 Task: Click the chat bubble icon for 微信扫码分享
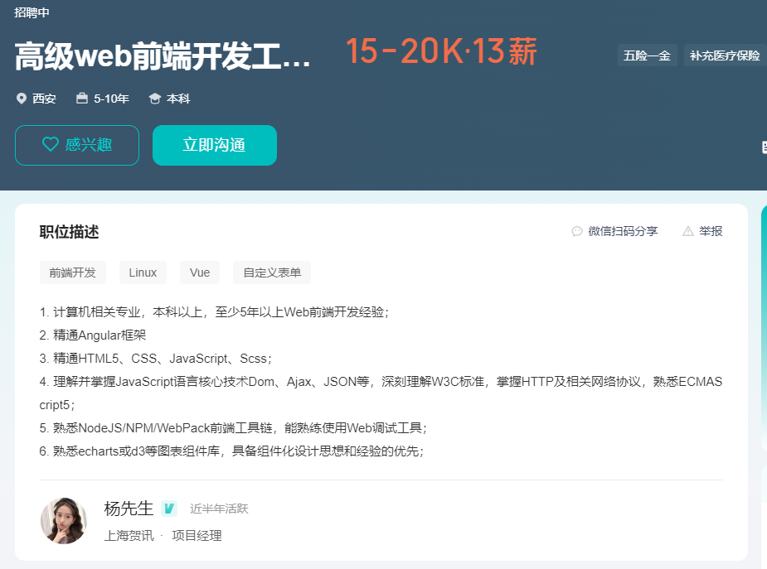pyautogui.click(x=576, y=231)
